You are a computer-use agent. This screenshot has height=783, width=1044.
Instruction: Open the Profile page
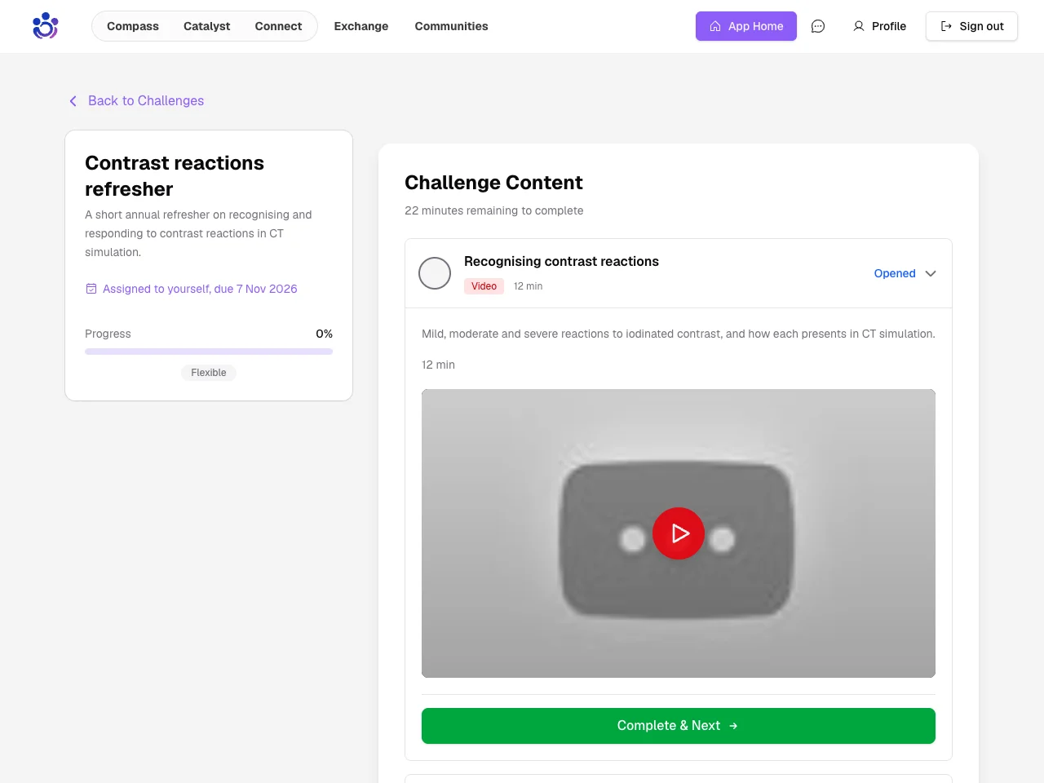pyautogui.click(x=879, y=26)
